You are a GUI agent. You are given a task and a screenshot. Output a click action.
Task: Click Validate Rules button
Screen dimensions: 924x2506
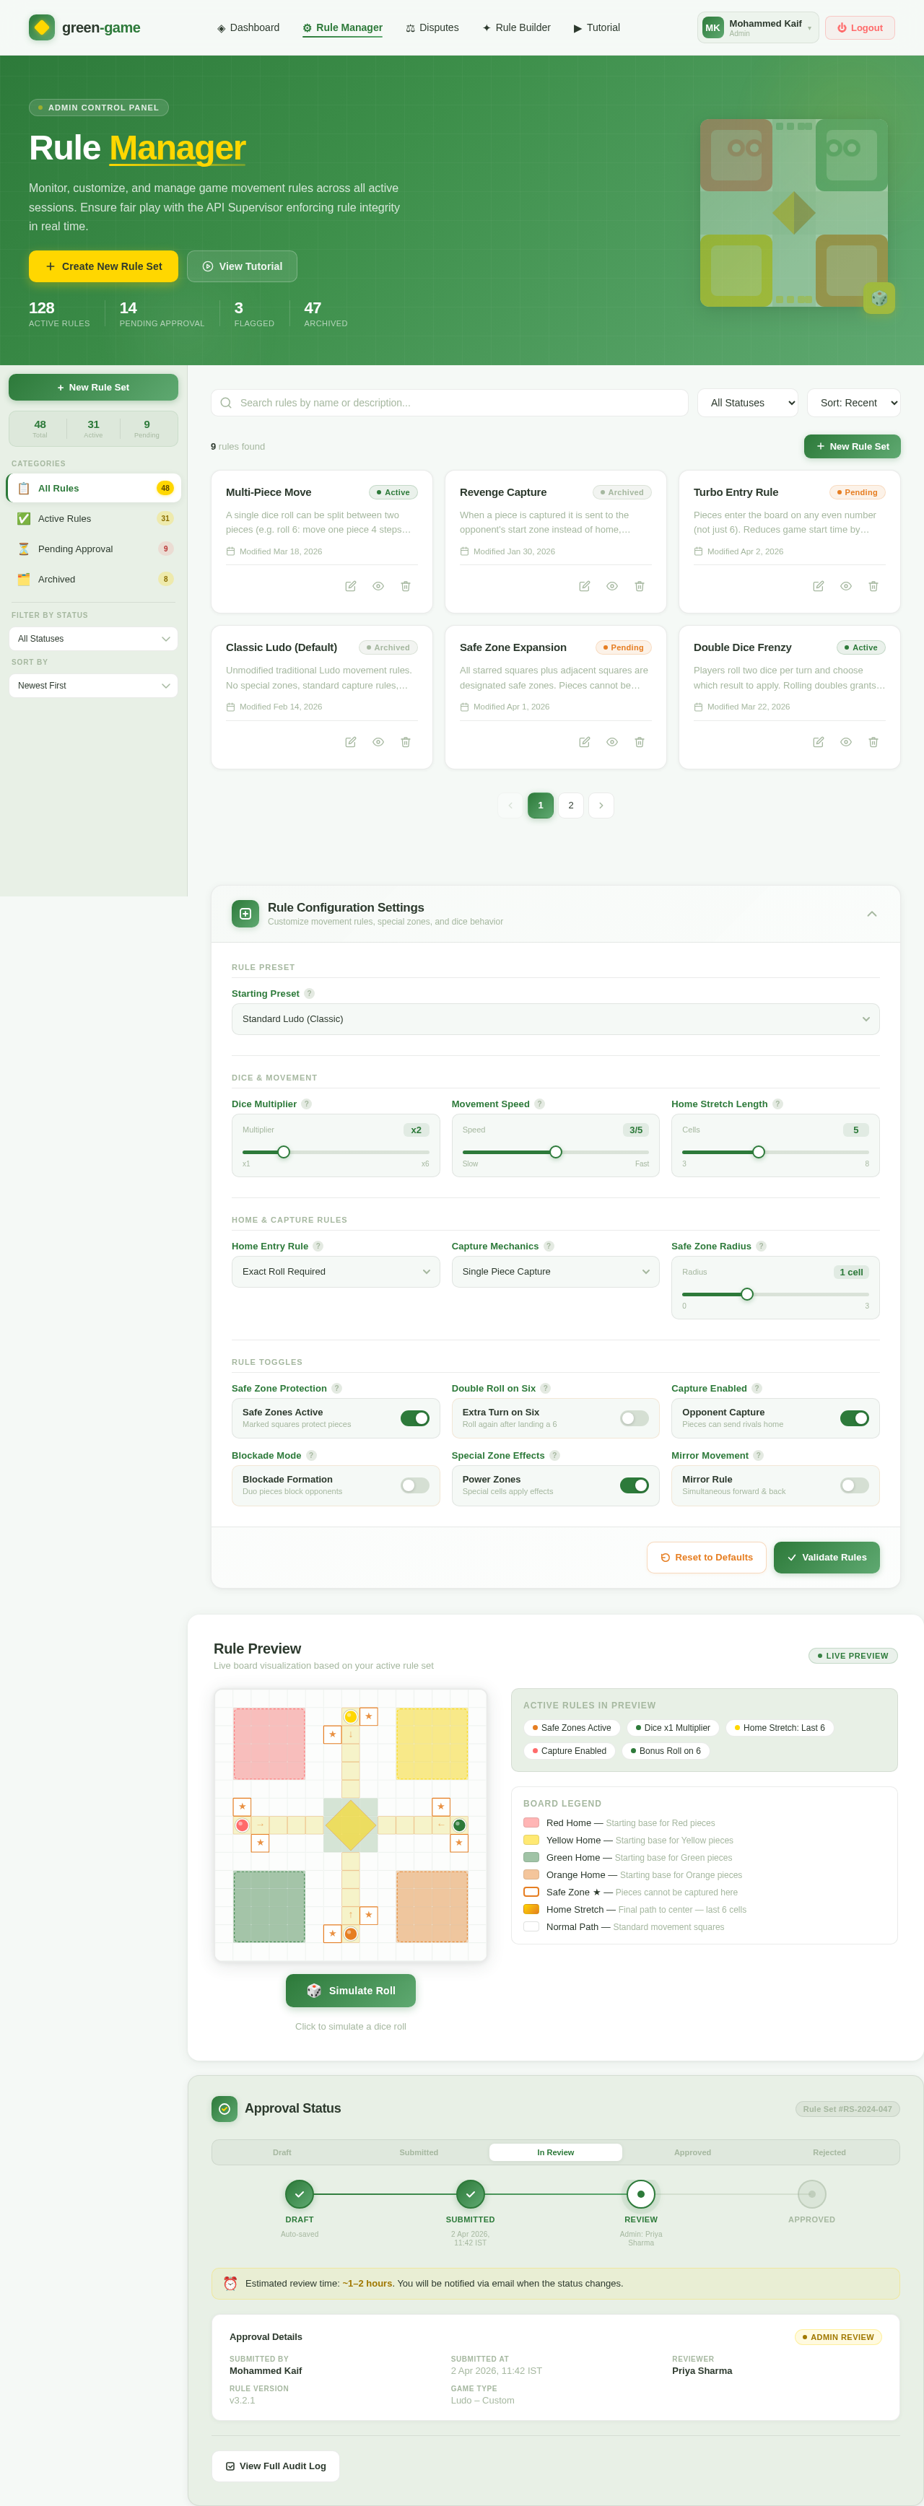827,1558
